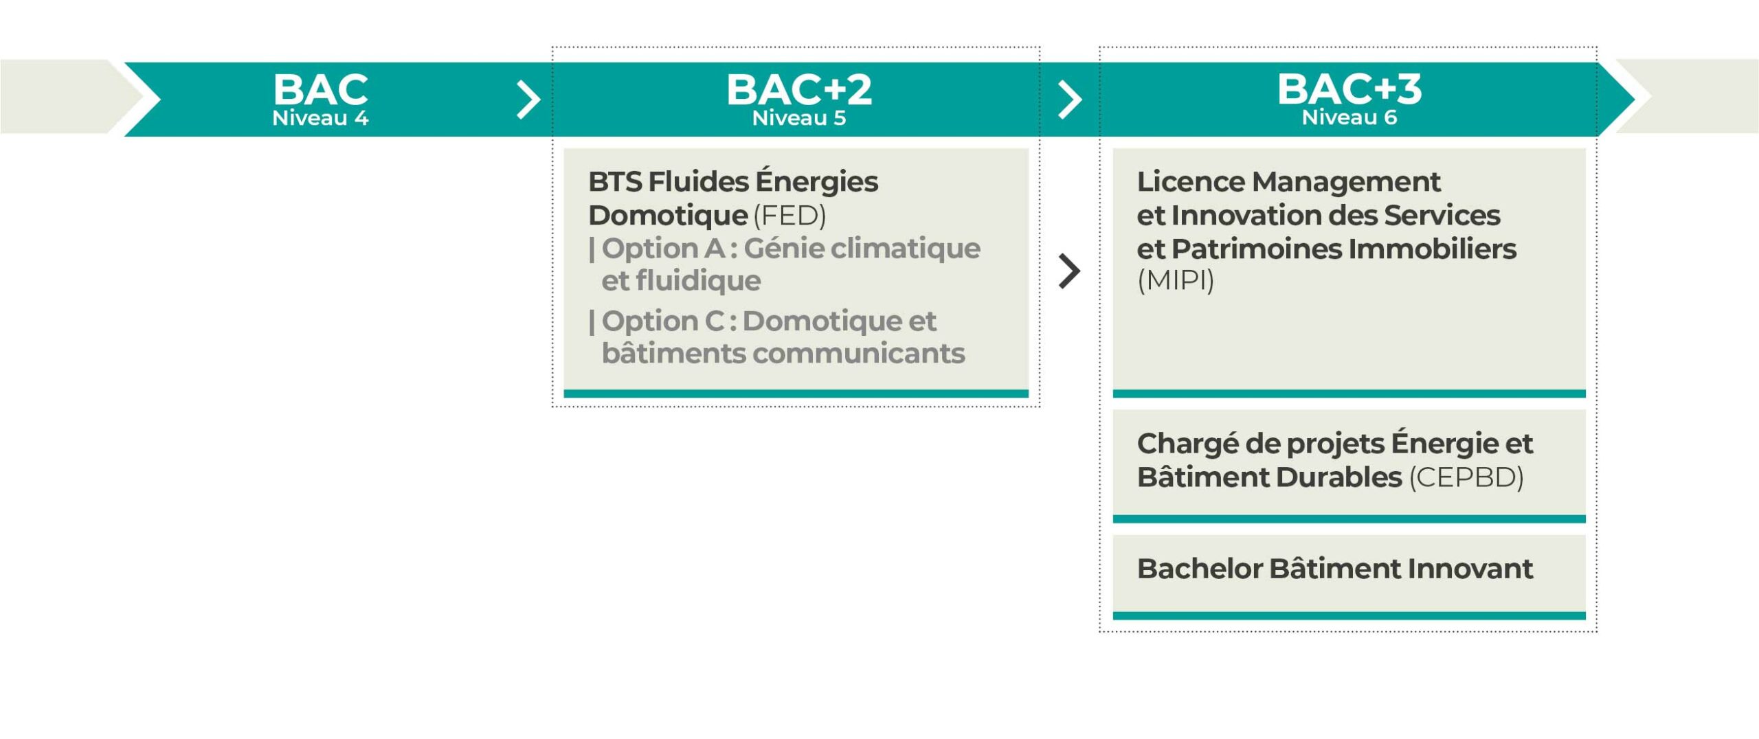Image resolution: width=1759 pixels, height=739 pixels.
Task: Choose Option A Génie climatique et fluidique
Action: pyautogui.click(x=785, y=264)
